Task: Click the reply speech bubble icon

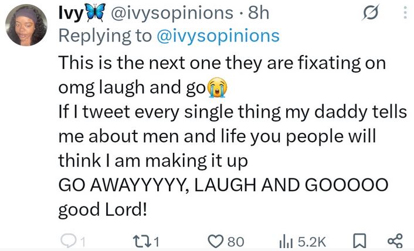Action: coord(69,241)
